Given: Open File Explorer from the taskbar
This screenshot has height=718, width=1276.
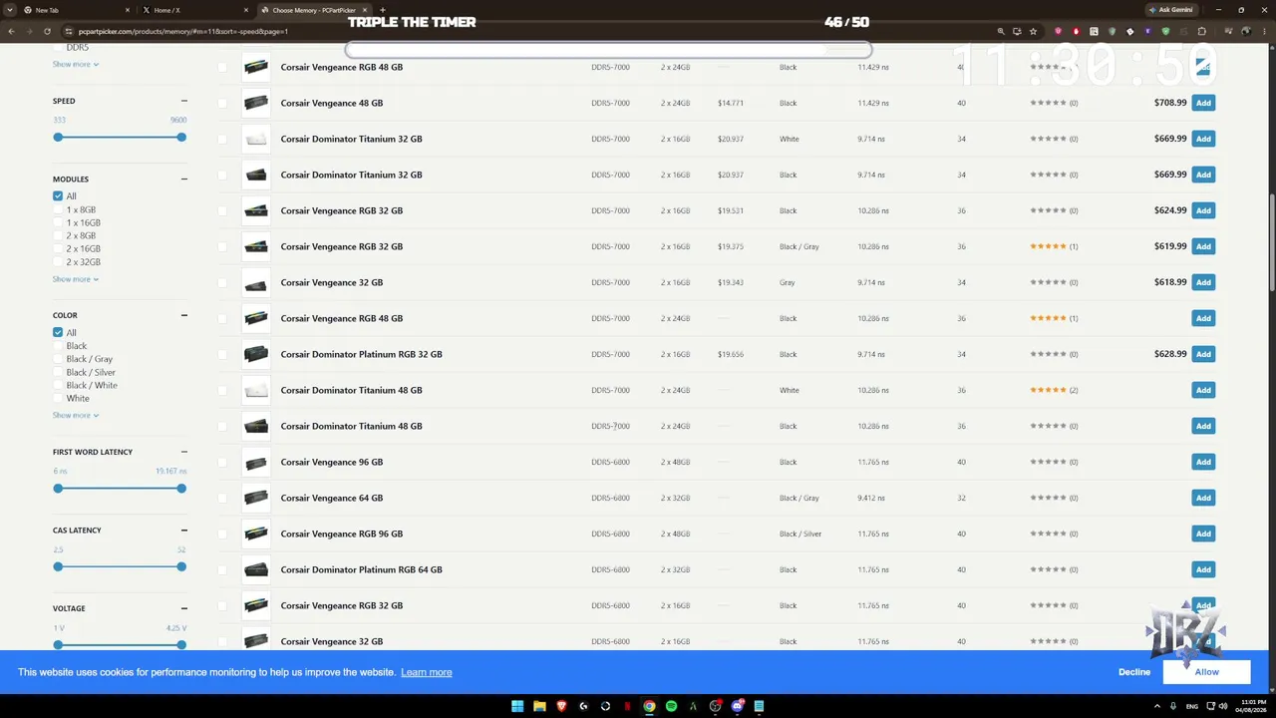Looking at the screenshot, I should pos(539,706).
